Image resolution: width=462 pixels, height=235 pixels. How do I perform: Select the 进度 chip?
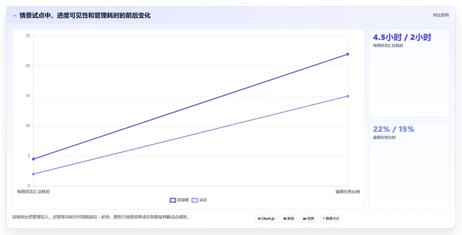(x=308, y=218)
